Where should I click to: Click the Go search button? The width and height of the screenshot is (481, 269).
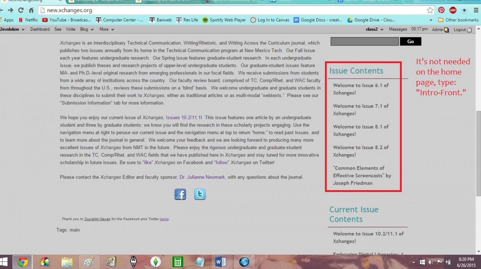(410, 41)
